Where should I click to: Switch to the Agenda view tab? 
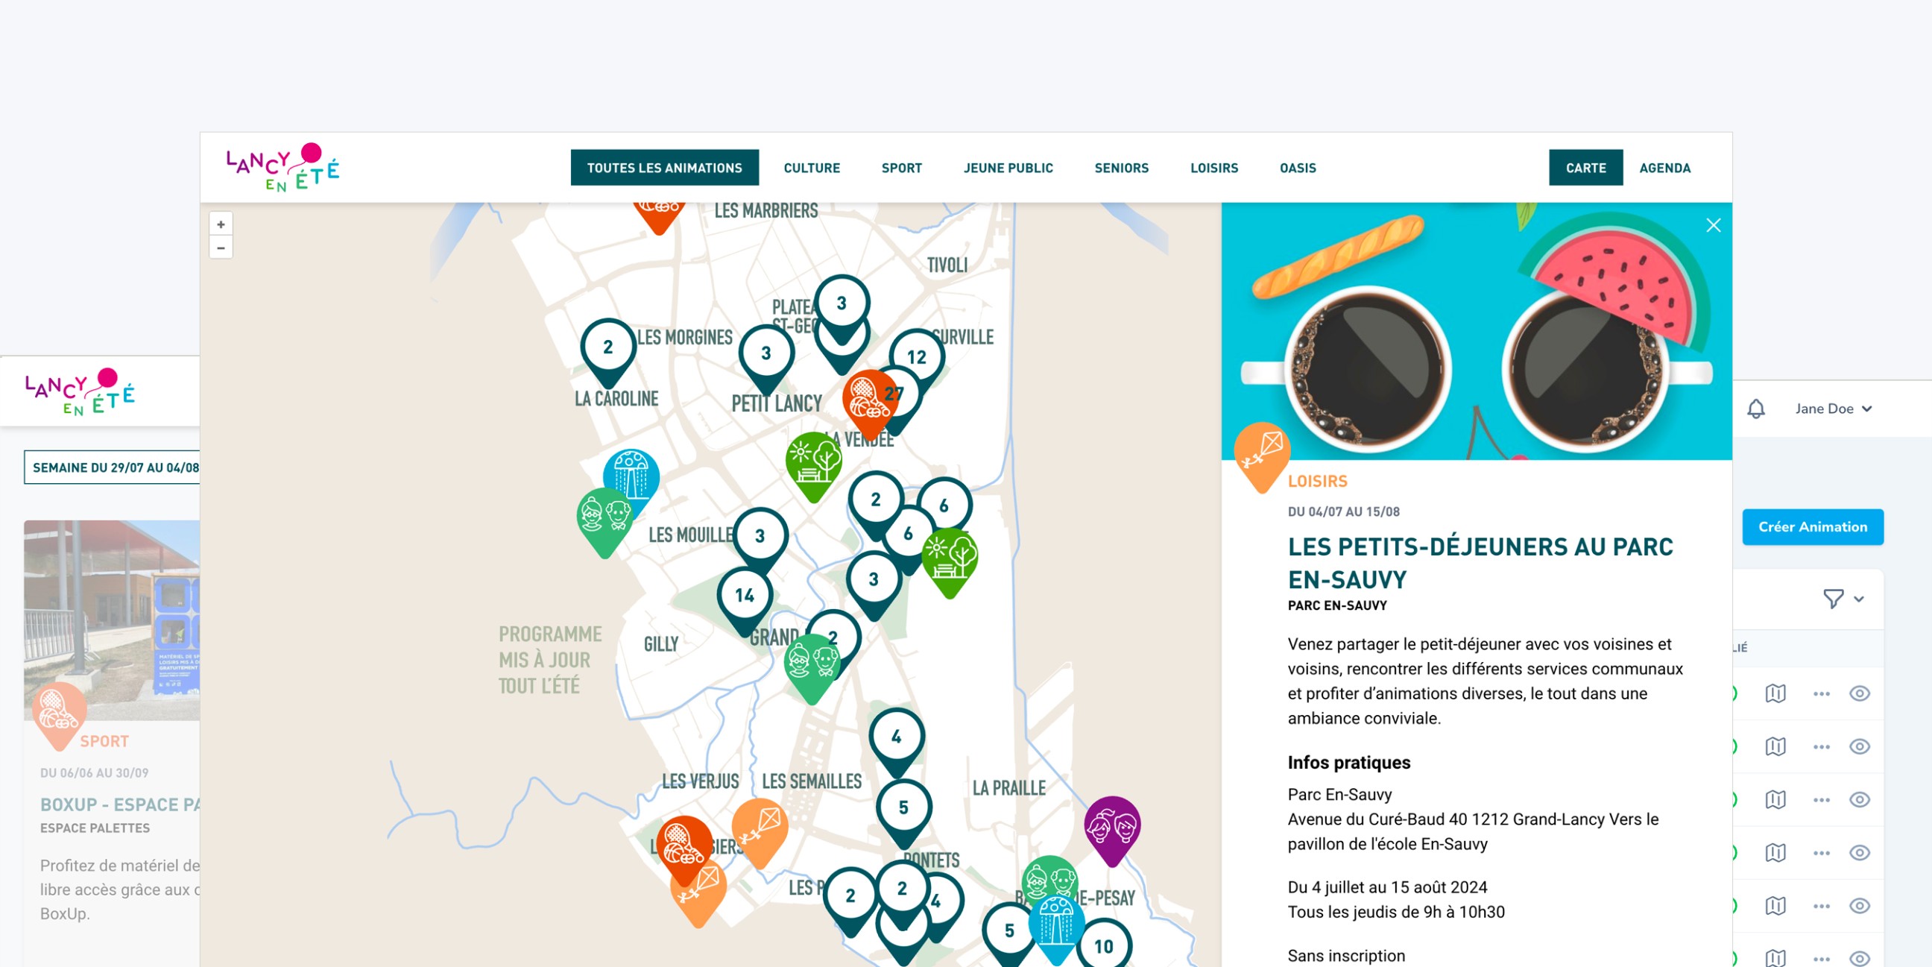(x=1664, y=168)
